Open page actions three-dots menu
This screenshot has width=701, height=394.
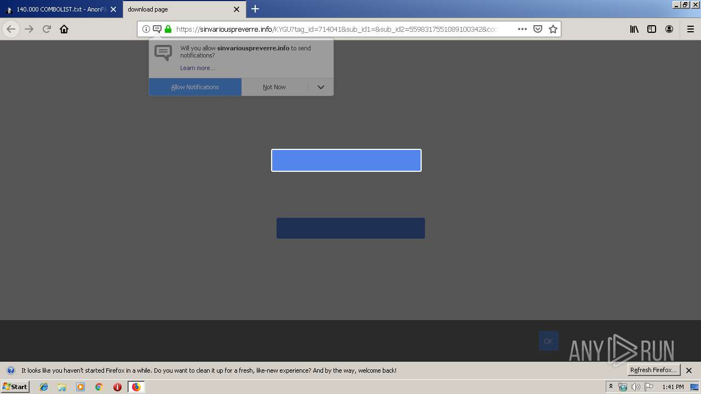click(522, 29)
